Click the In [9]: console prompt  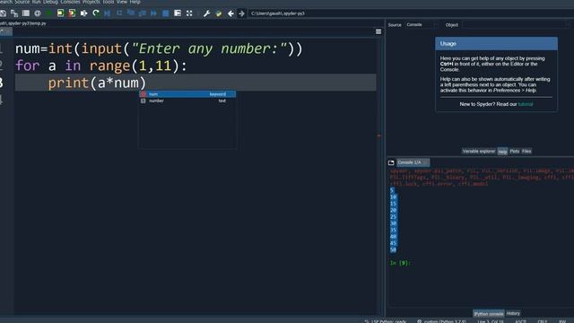click(x=401, y=263)
